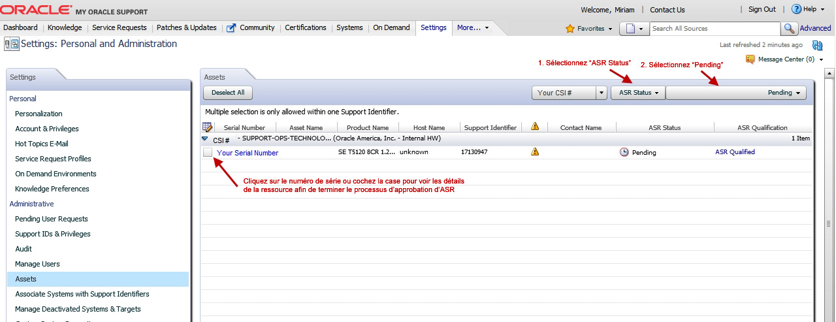Sort by the ASR Qualification column

(762, 127)
